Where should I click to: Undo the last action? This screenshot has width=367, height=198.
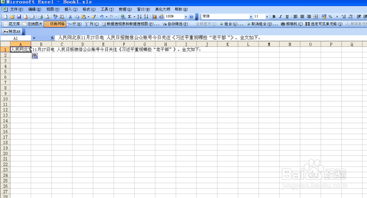click(102, 16)
